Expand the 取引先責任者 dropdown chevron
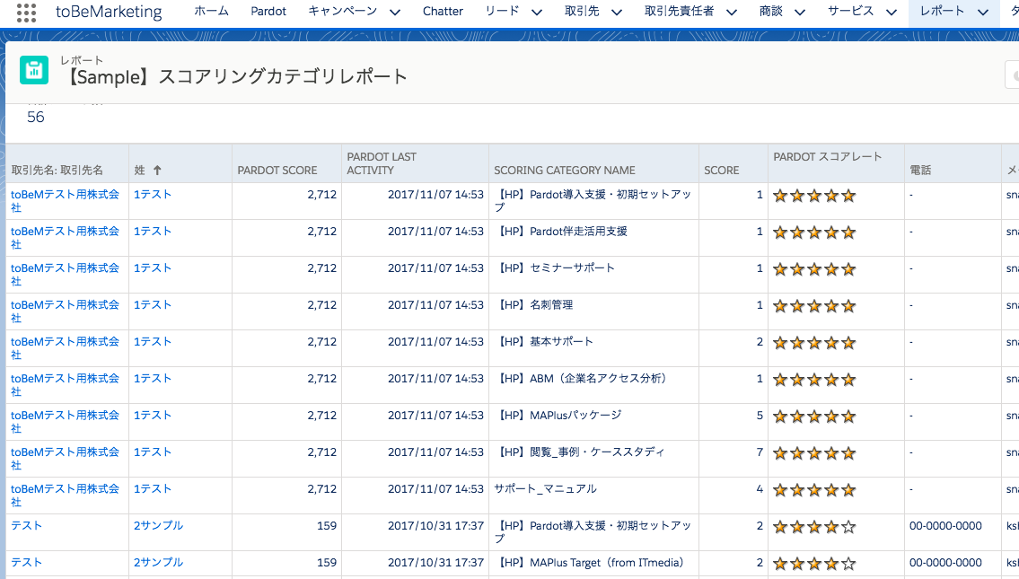The height and width of the screenshot is (579, 1019). (732, 12)
